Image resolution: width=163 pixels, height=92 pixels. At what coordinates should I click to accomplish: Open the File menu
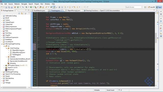tap(2, 4)
